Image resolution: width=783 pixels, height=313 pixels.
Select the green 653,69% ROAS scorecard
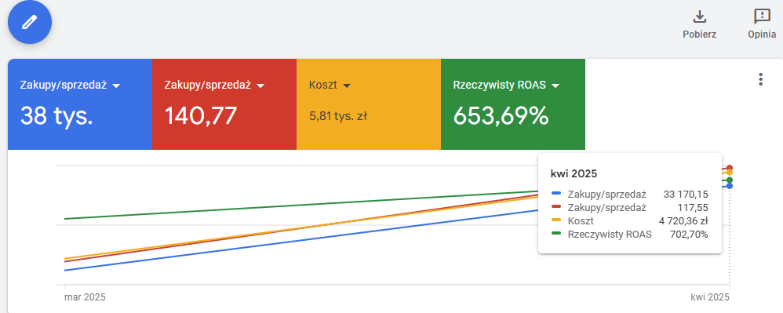513,104
